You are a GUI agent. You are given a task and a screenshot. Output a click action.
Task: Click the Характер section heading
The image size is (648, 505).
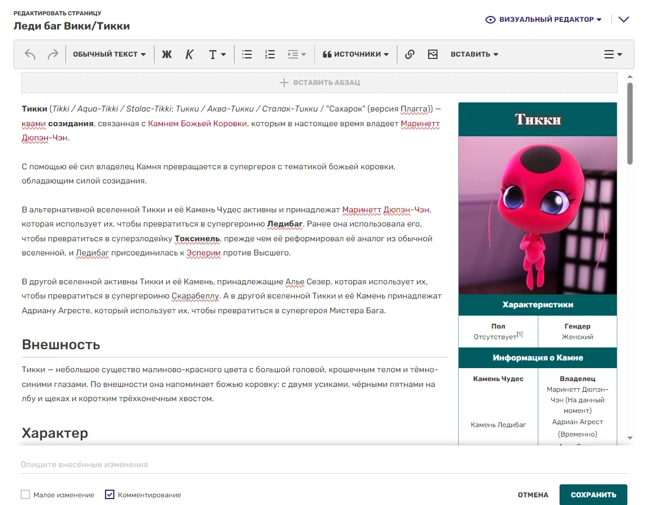coord(55,433)
